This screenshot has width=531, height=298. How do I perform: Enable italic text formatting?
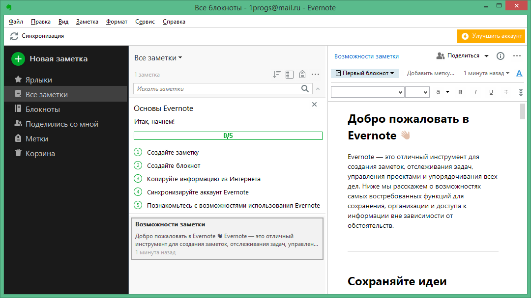(x=475, y=92)
